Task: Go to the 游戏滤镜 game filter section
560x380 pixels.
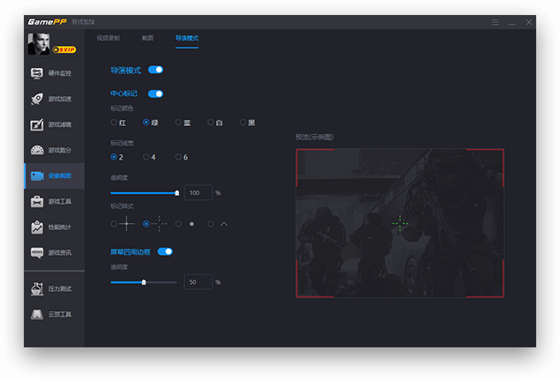Action: [x=54, y=124]
